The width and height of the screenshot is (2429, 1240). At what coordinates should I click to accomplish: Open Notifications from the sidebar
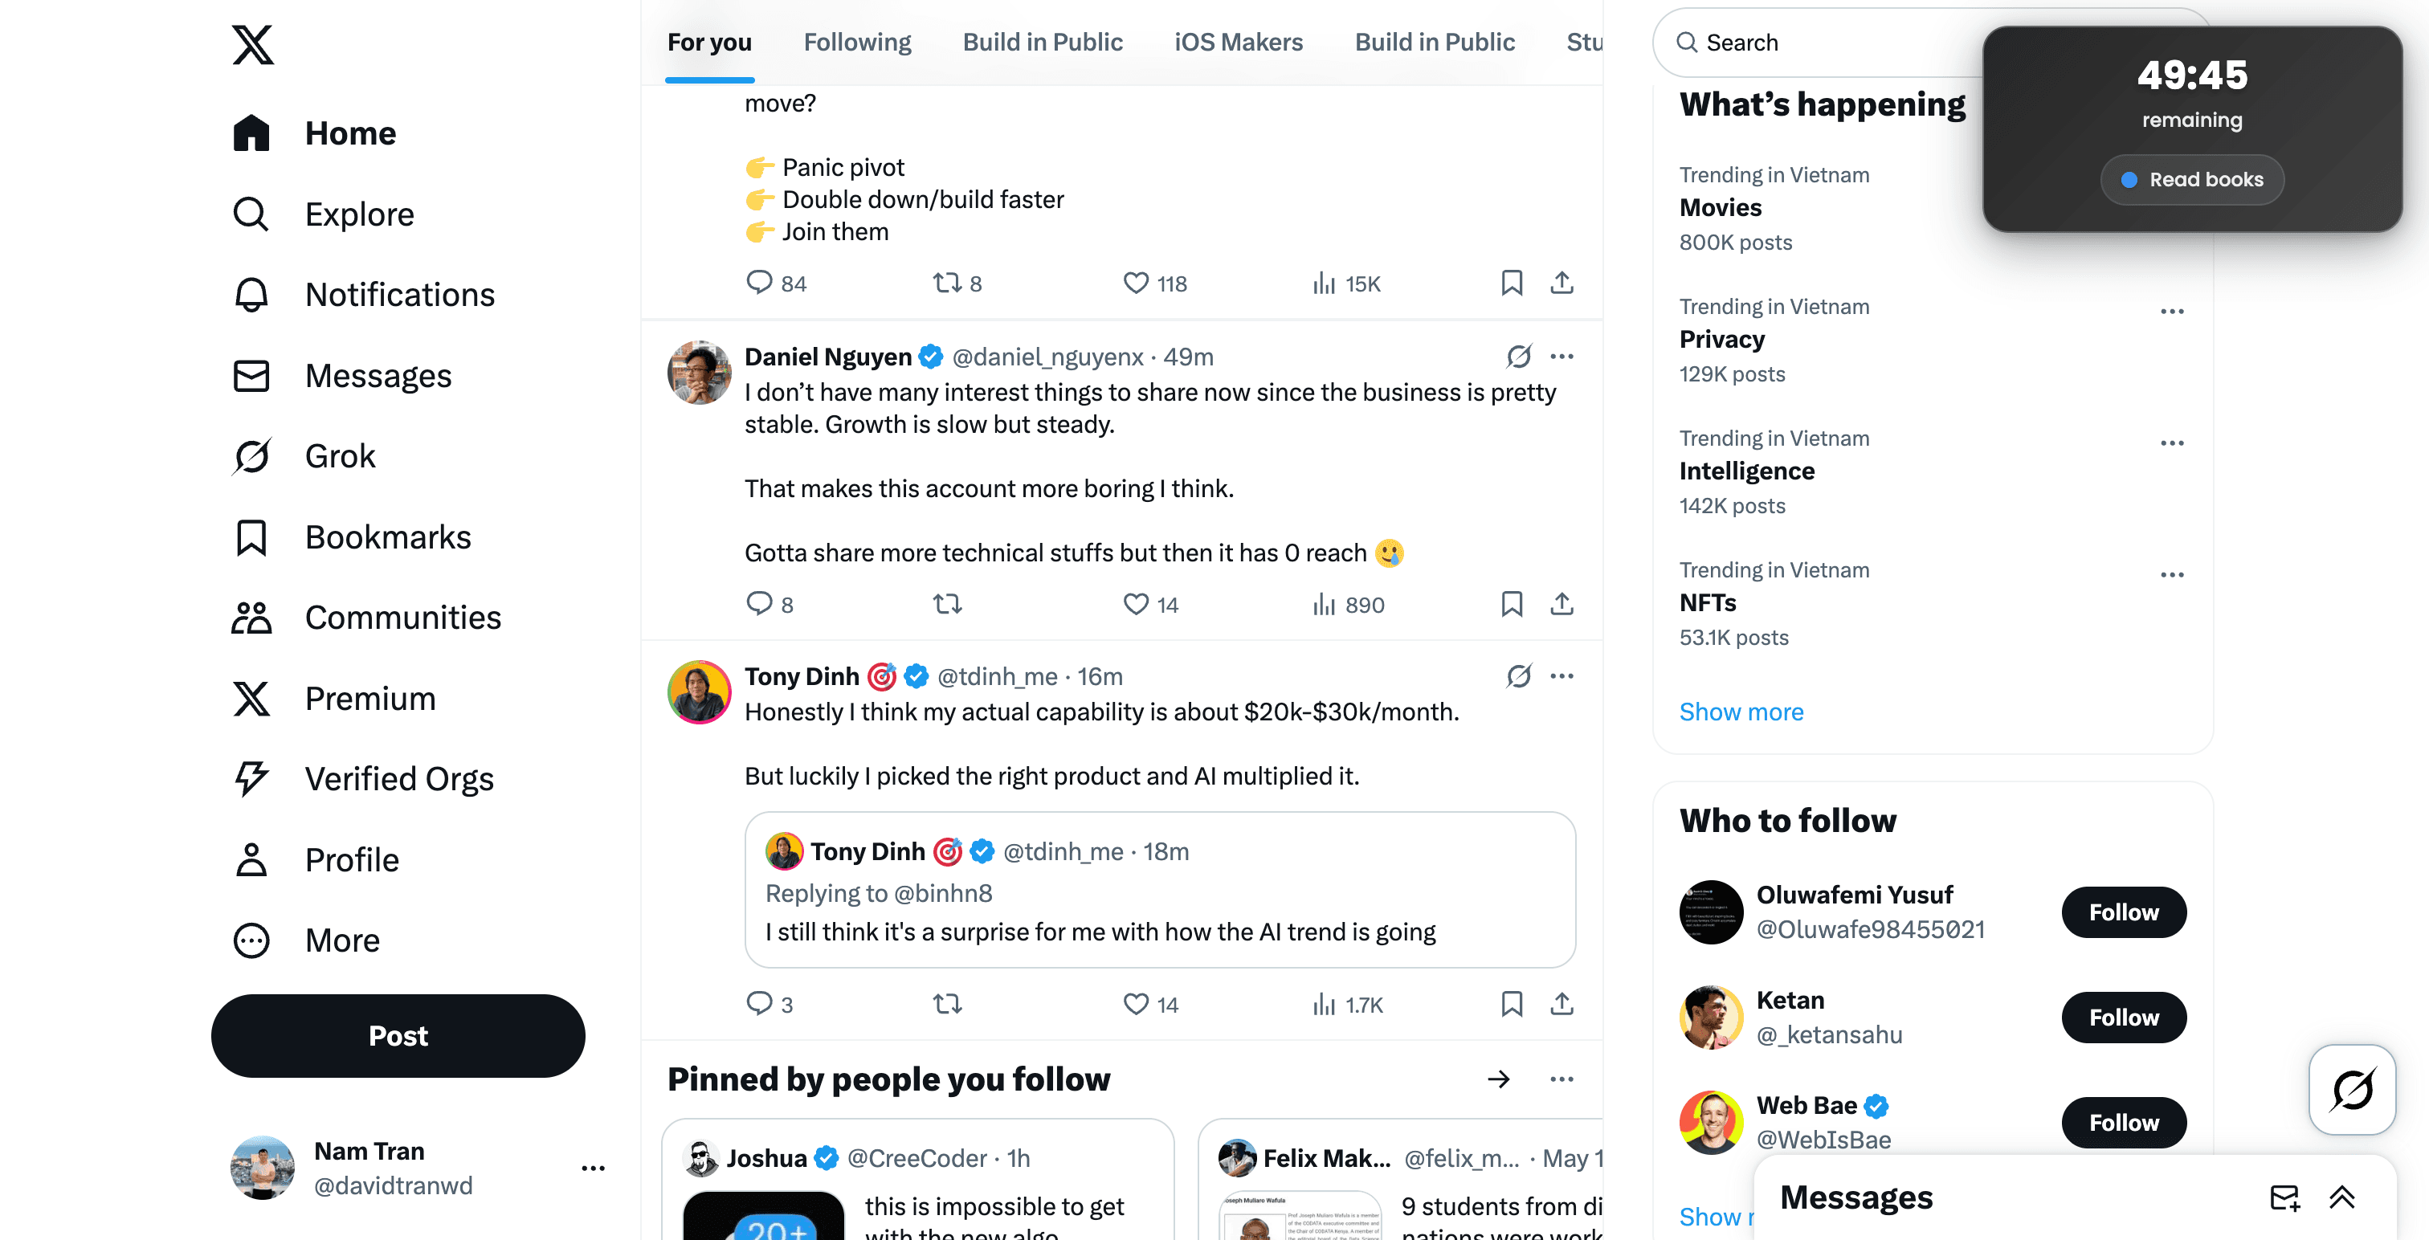(x=400, y=294)
